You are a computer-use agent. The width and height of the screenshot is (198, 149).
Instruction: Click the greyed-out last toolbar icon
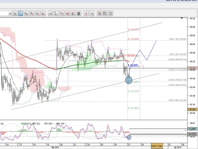click(110, 14)
